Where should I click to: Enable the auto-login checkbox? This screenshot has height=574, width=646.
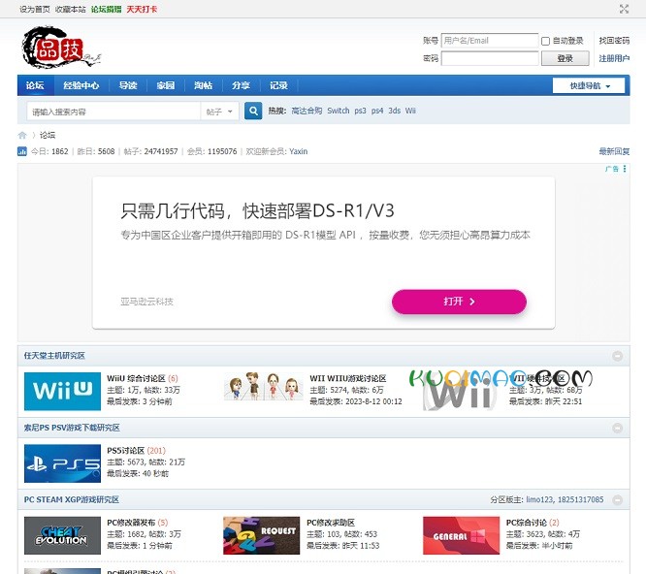(545, 41)
